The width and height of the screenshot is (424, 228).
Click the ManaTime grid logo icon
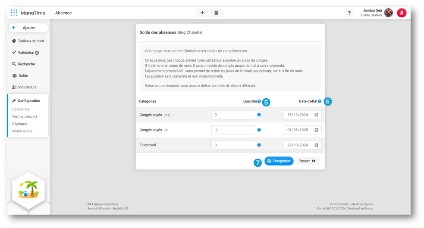click(x=14, y=13)
